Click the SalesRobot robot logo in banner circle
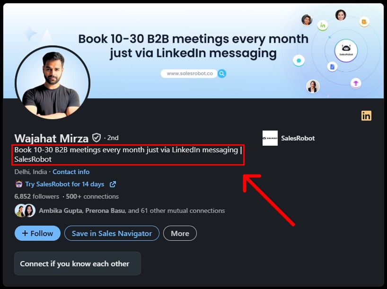Screen dimensions: 387x289 [346, 51]
